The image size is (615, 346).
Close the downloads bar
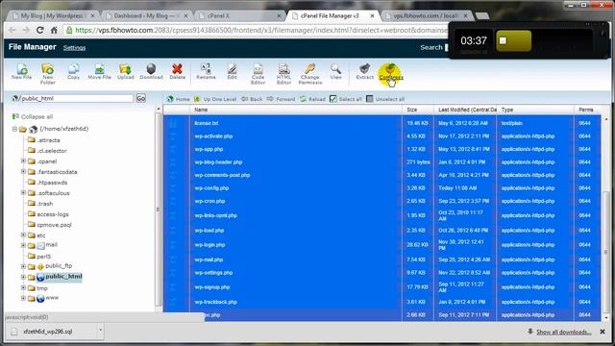[x=603, y=332]
